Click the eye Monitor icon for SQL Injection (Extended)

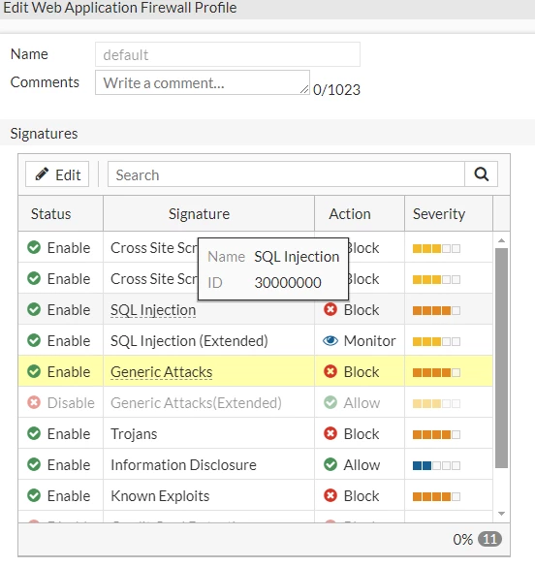pyautogui.click(x=330, y=340)
